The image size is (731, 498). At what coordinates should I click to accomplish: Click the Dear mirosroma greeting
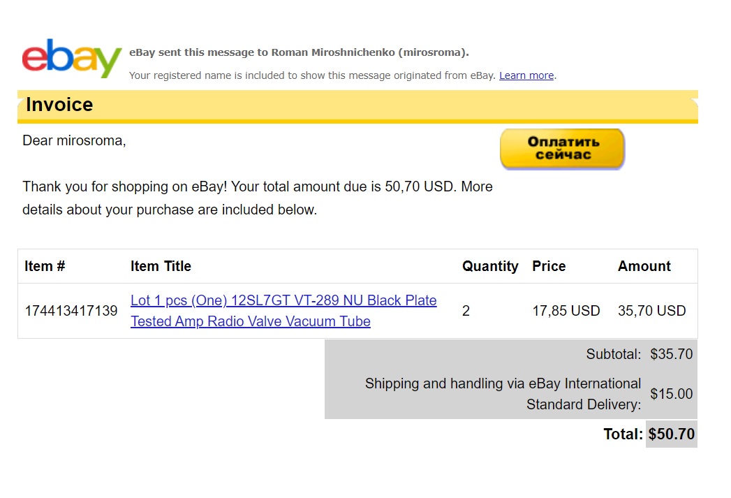(x=74, y=140)
